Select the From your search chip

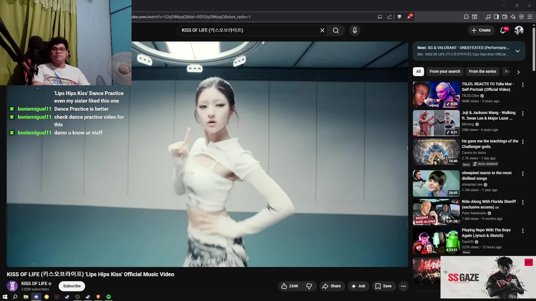(x=445, y=71)
